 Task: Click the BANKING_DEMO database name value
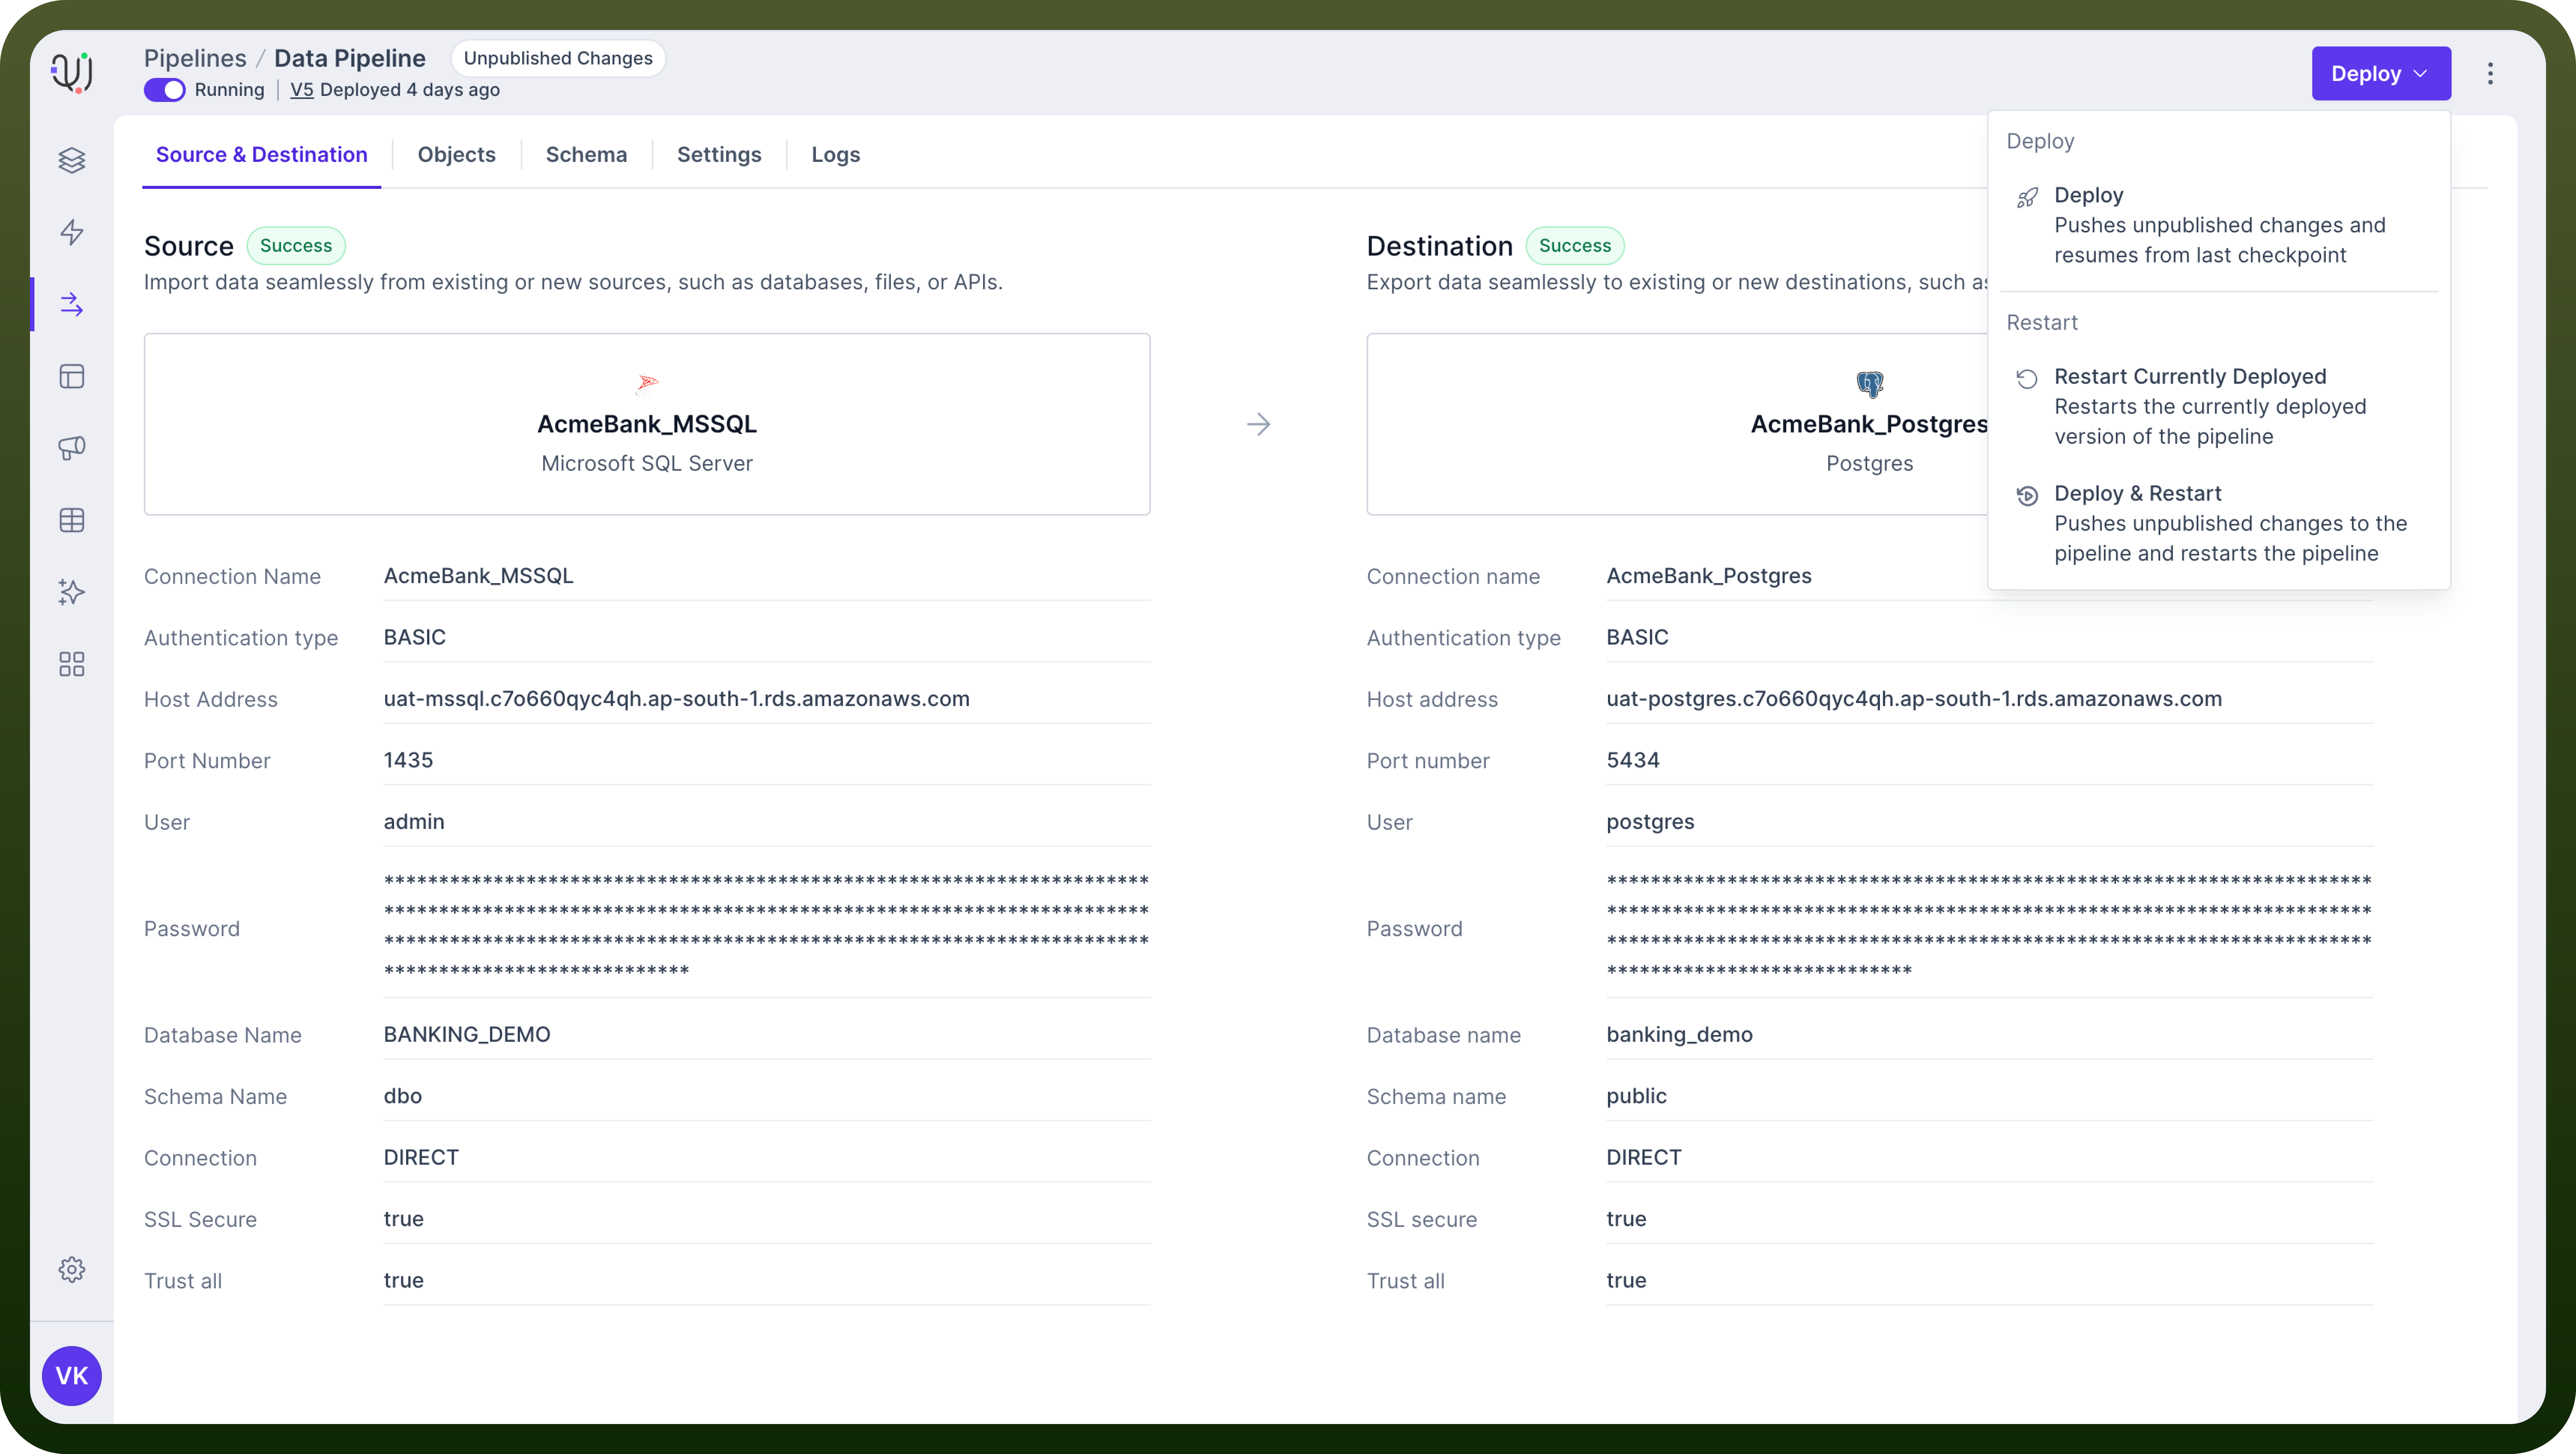tap(467, 1035)
